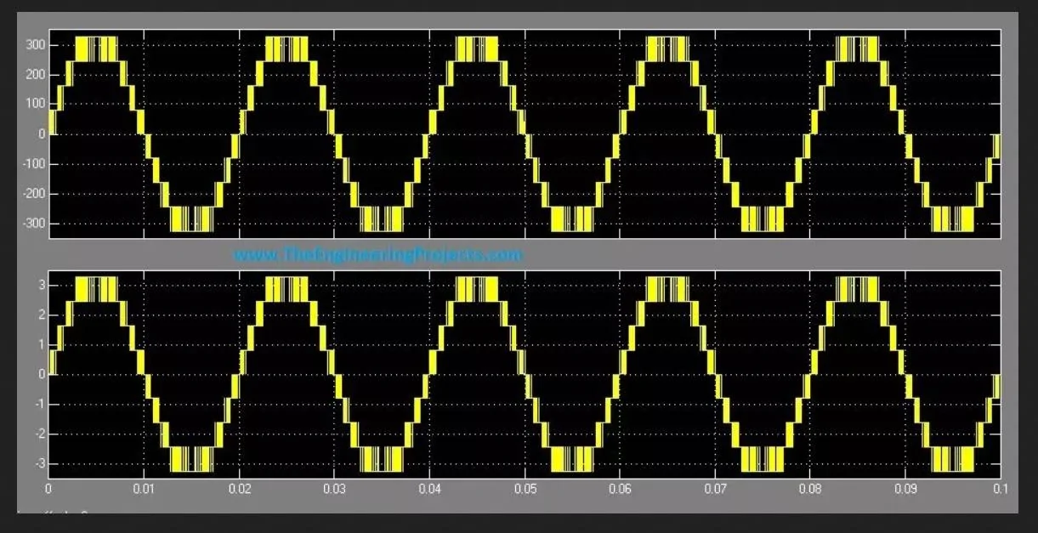Click the 0.01 time axis label

(x=144, y=490)
